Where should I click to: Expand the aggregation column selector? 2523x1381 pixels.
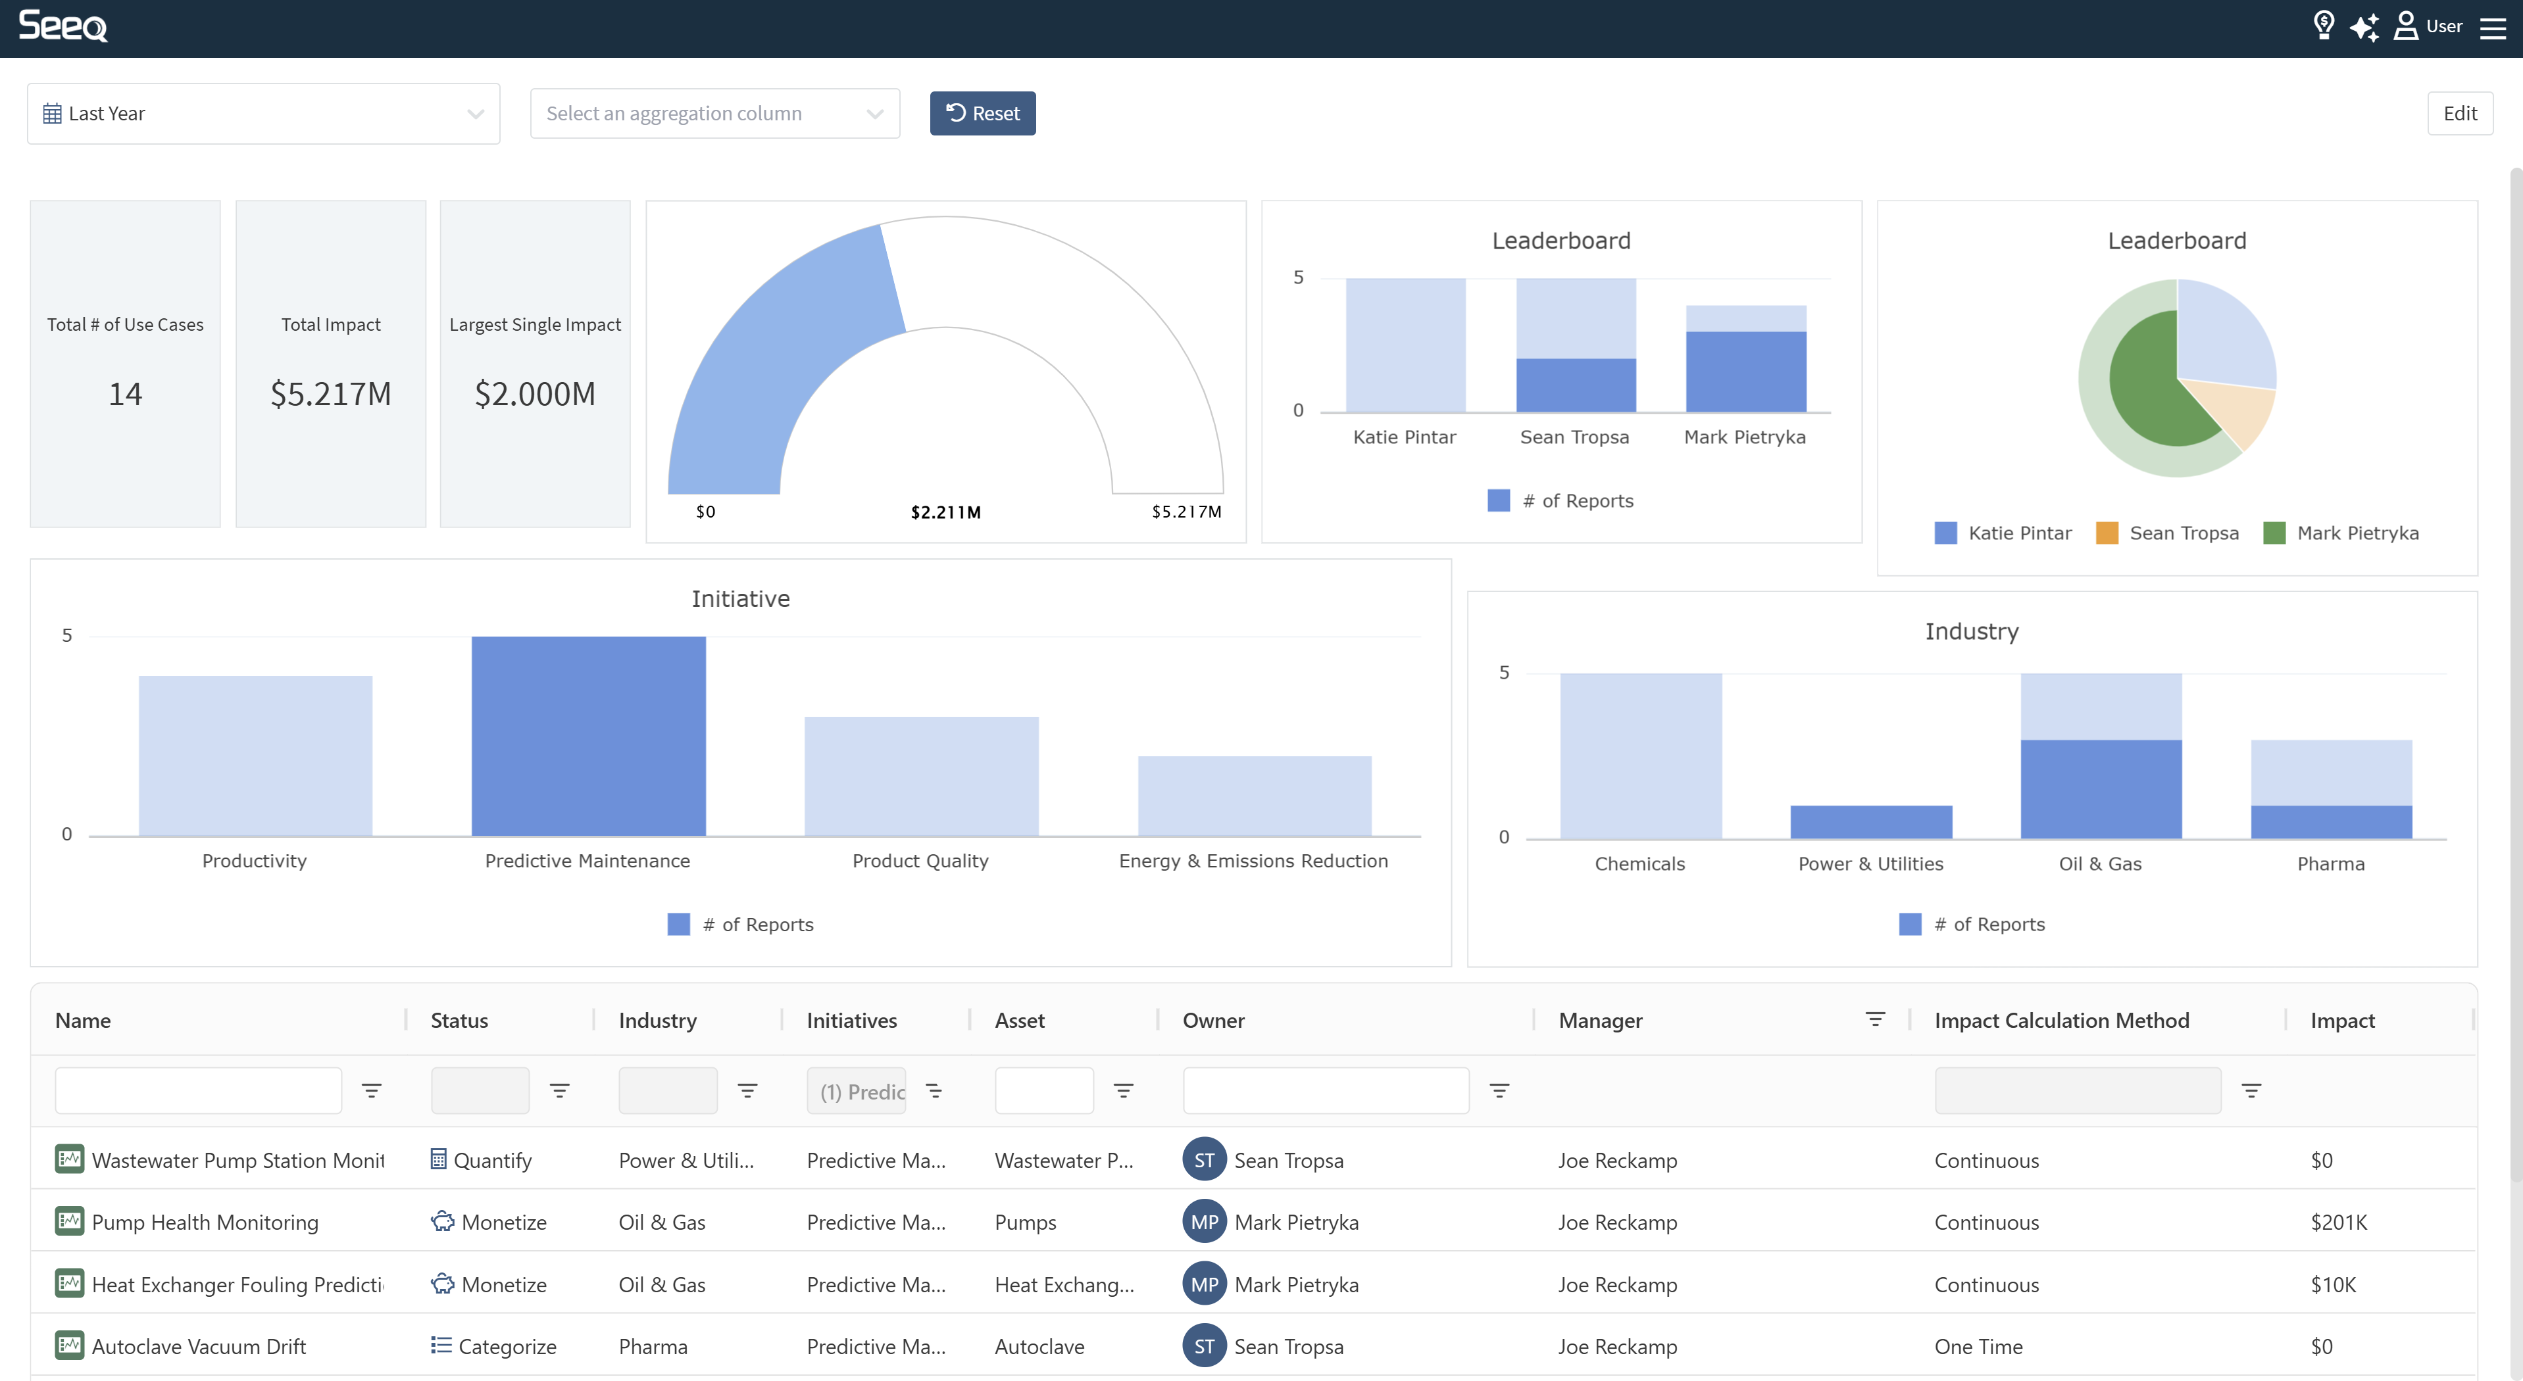click(714, 114)
